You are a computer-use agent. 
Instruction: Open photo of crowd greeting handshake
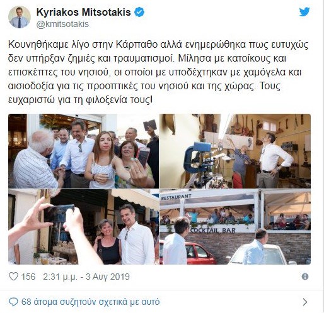pyautogui.click(x=83, y=151)
